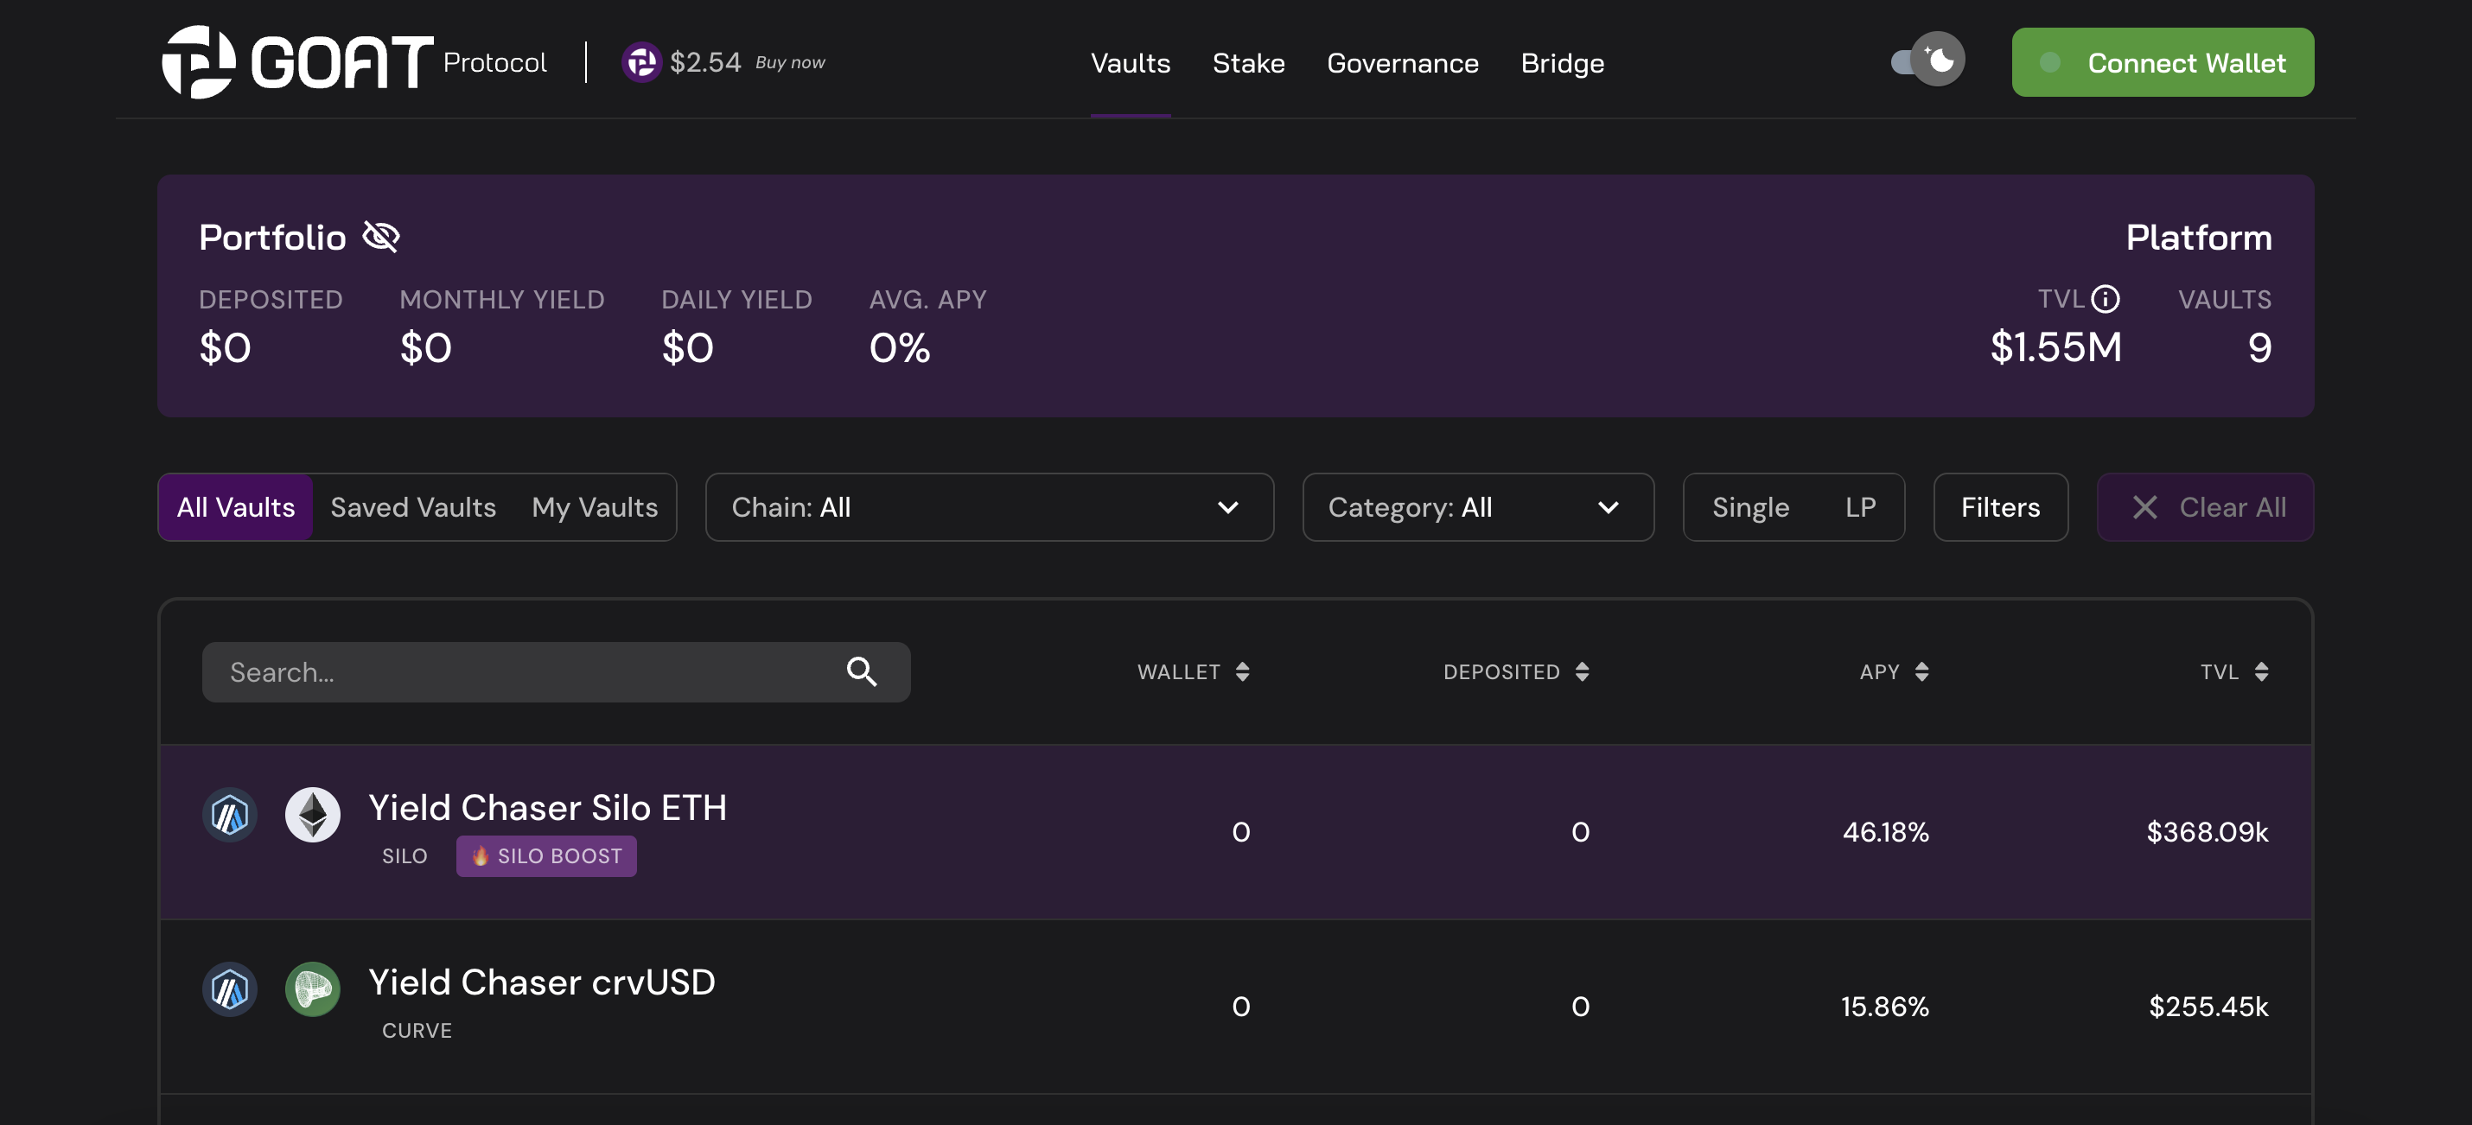
Task: Click the Ethereum token icon on Silo ETH row
Action: 313,815
